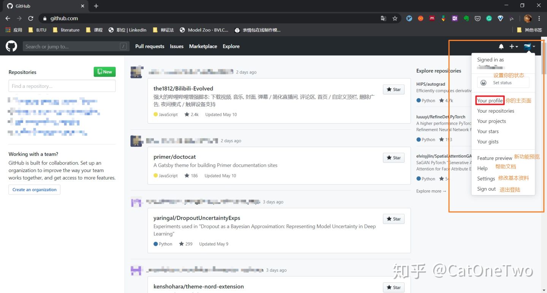Open the HIPS/autograd explore repository
This screenshot has height=293, width=547.
pyautogui.click(x=430, y=84)
